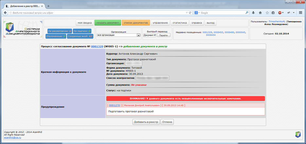Click the blurred contractors list field
Image resolution: width=306 pixels, height=144 pixels.
(x=153, y=78)
